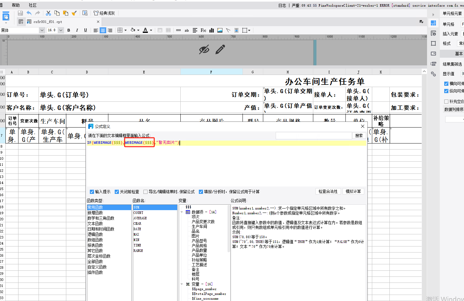Close the csfr001_f01.cpt tab
Viewport: 464px width, 301px height.
coord(98,22)
